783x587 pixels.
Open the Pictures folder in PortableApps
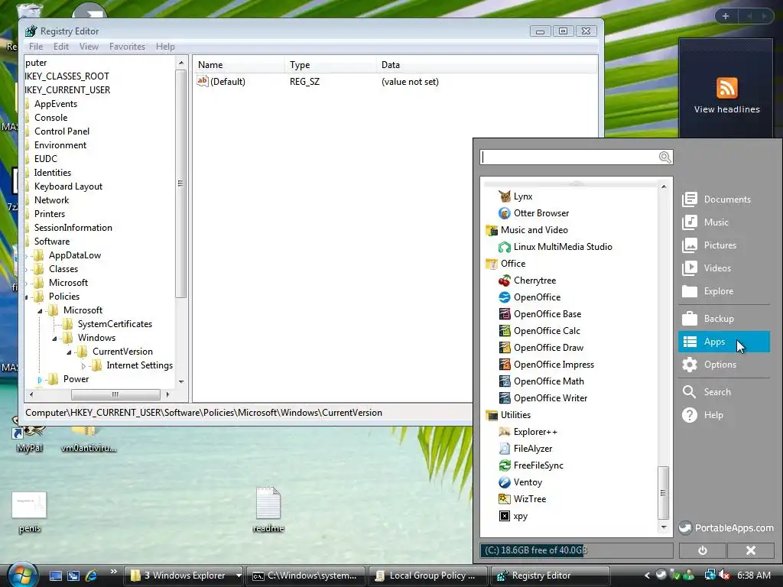click(709, 245)
